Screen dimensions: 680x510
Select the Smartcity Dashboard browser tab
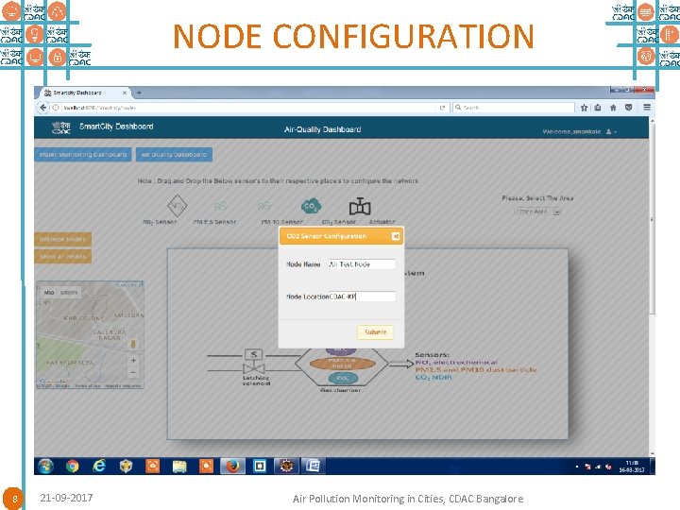85,93
